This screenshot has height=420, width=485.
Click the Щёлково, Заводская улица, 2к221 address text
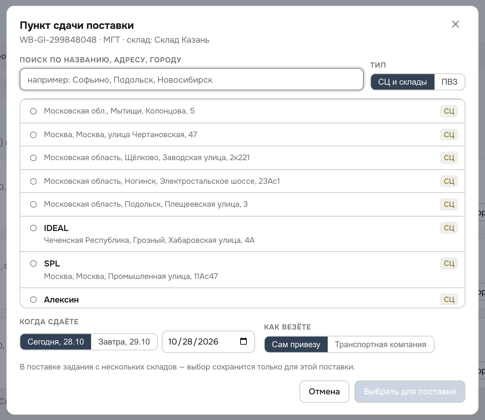tap(147, 157)
